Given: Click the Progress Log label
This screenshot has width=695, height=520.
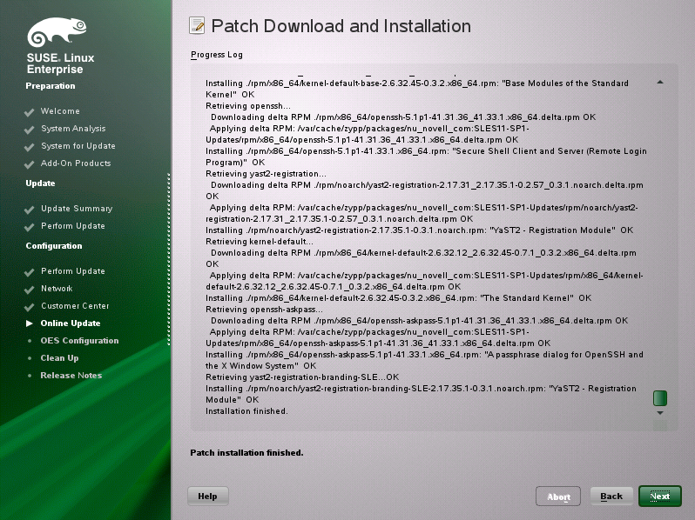Looking at the screenshot, I should pyautogui.click(x=217, y=55).
